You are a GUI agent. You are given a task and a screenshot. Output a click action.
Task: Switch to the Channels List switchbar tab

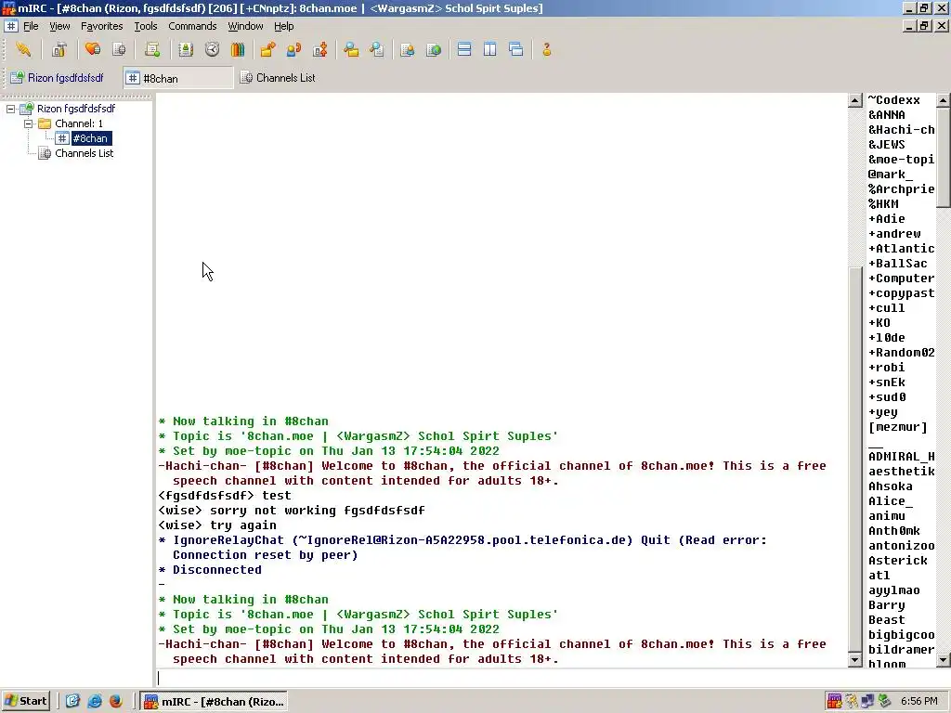(x=278, y=78)
